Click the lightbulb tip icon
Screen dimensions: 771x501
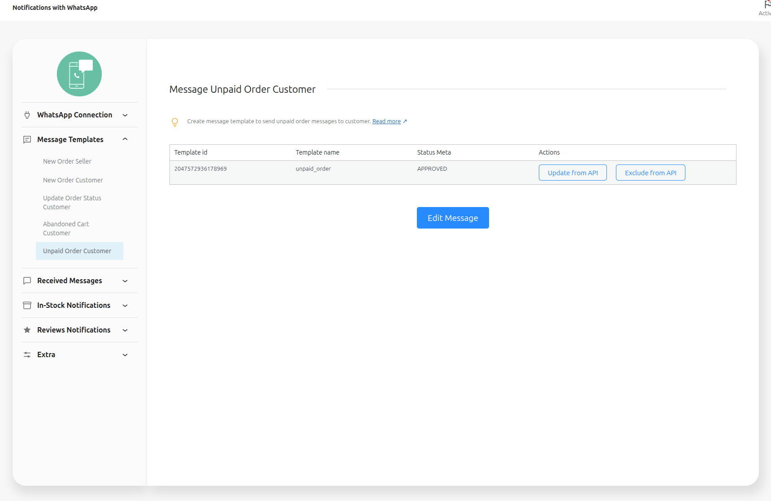click(x=175, y=122)
